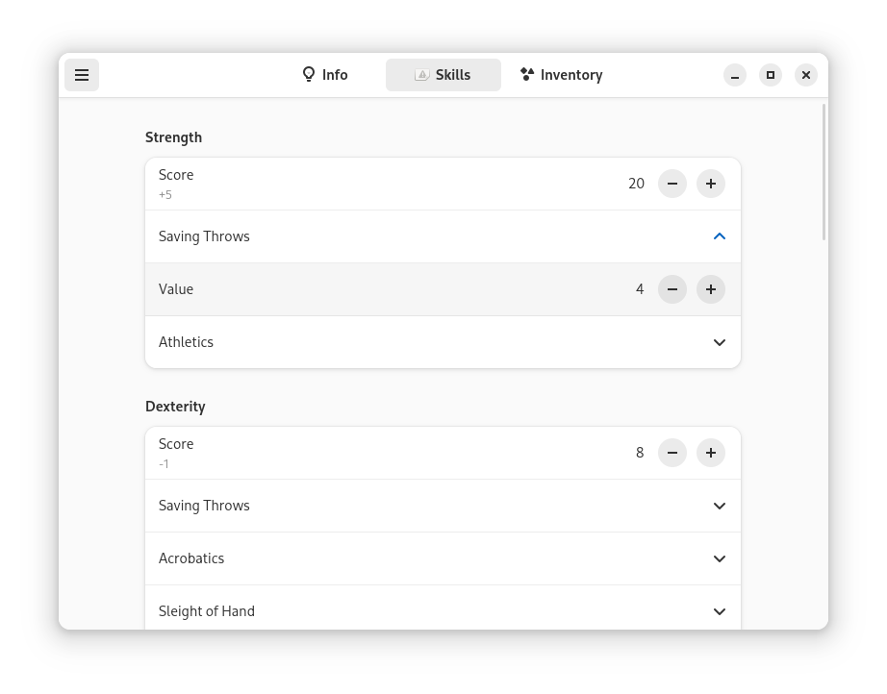
Task: Switch to the Info tab
Action: pyautogui.click(x=325, y=75)
